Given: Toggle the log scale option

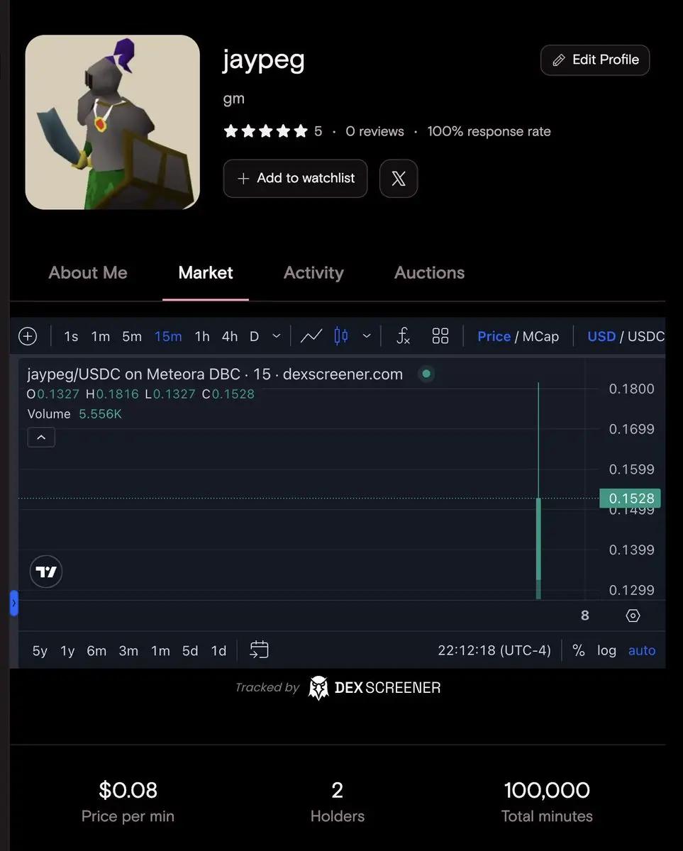Looking at the screenshot, I should (x=606, y=651).
